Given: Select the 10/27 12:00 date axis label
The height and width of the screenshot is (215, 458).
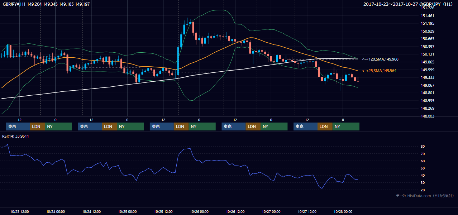Looking at the screenshot, I should (x=307, y=211).
